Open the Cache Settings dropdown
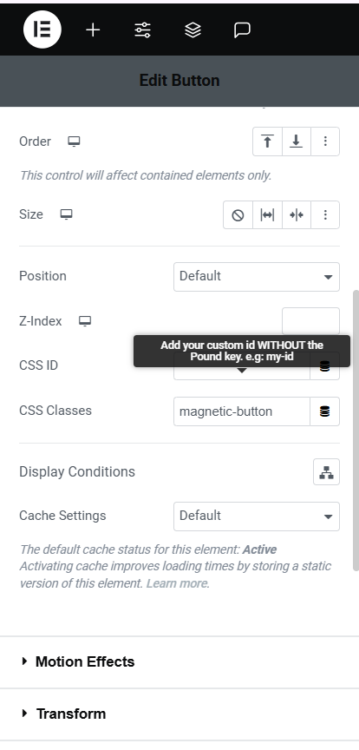Screen dimensions: 359x750 coord(257,516)
